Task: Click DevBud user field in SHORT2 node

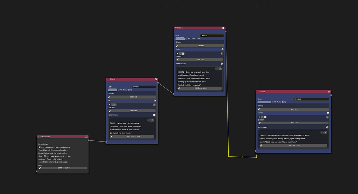Action: [212, 35]
